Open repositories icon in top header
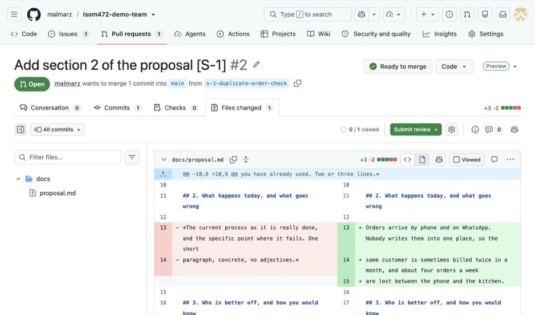The height and width of the screenshot is (315, 535). pos(485,14)
